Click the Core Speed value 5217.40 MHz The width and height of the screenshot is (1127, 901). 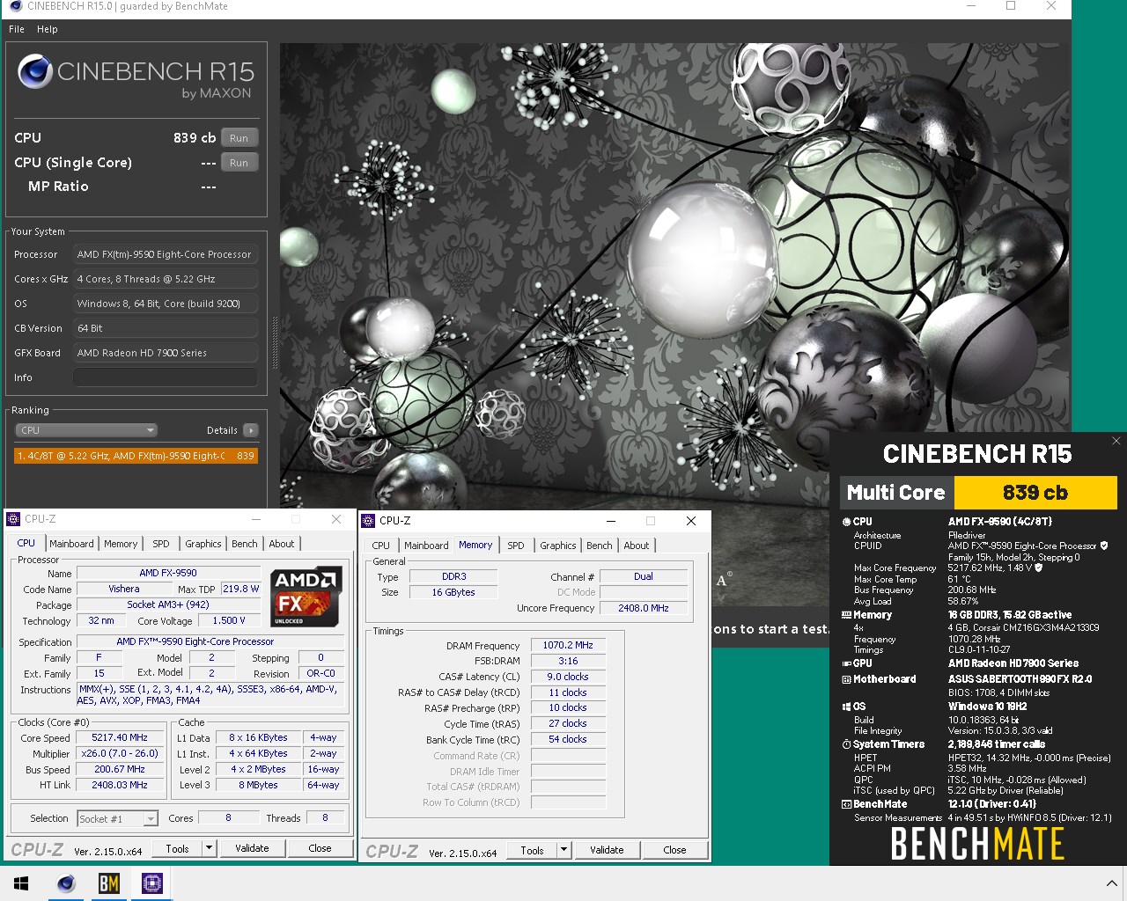pos(120,737)
